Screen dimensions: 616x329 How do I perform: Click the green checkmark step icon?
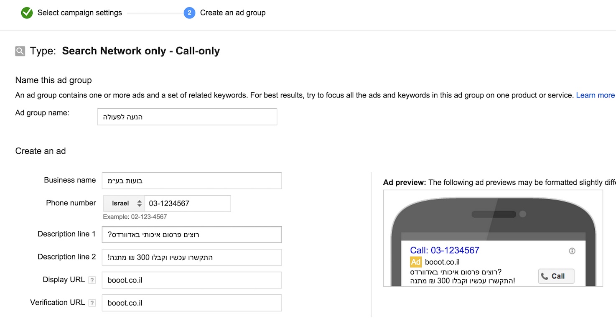click(x=27, y=13)
